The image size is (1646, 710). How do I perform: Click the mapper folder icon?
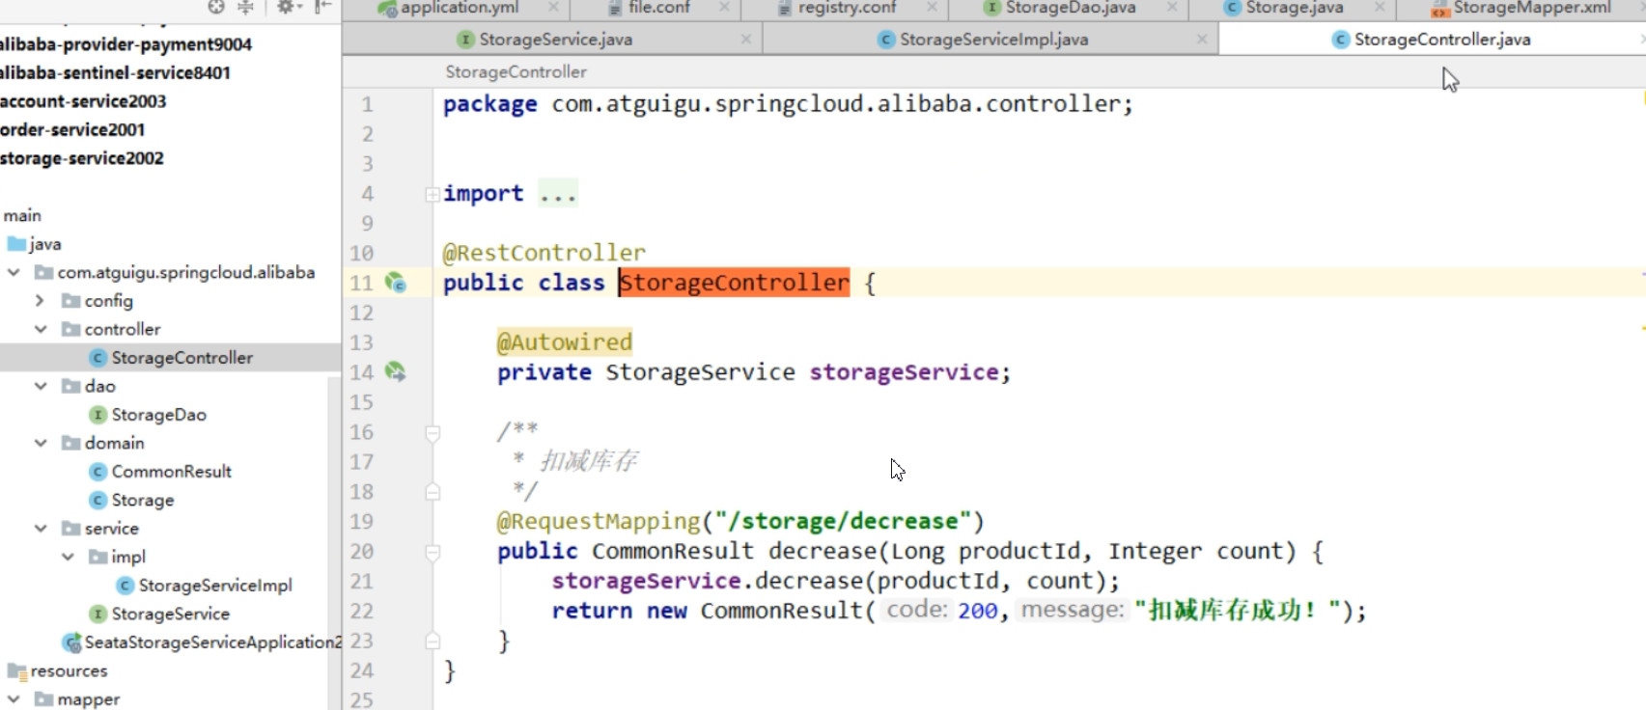(43, 699)
